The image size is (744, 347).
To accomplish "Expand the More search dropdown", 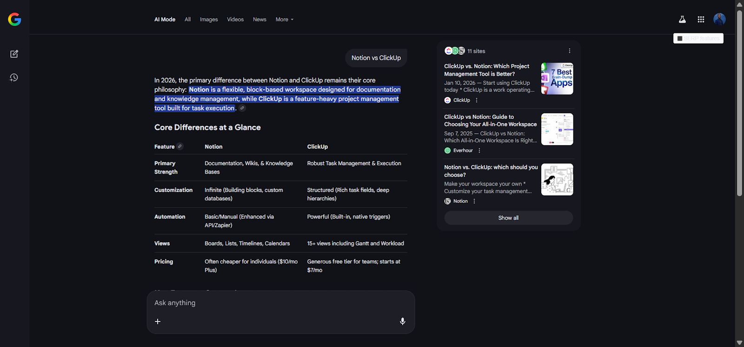I will [x=285, y=19].
